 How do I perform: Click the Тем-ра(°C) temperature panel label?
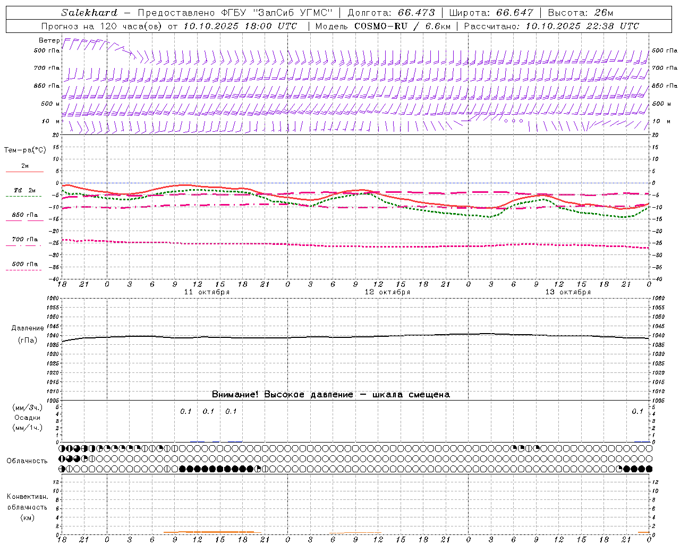(x=25, y=150)
